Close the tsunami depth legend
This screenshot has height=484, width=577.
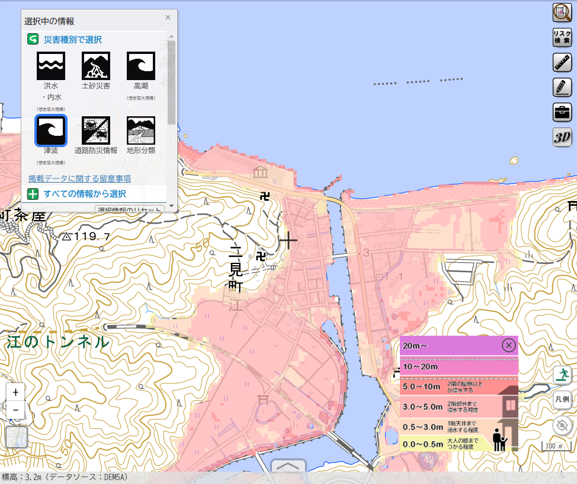(x=508, y=345)
